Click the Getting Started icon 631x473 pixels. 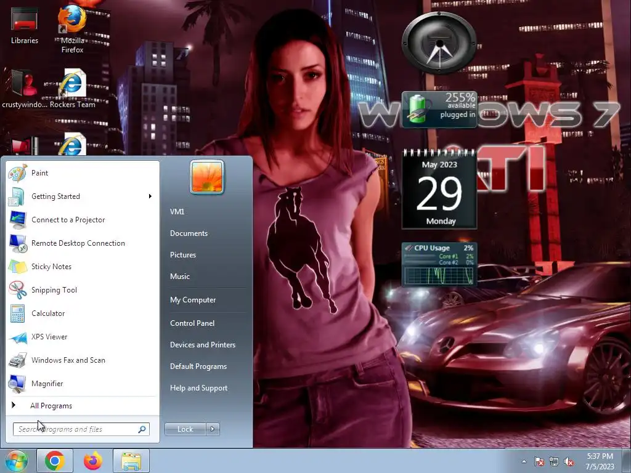pyautogui.click(x=18, y=196)
